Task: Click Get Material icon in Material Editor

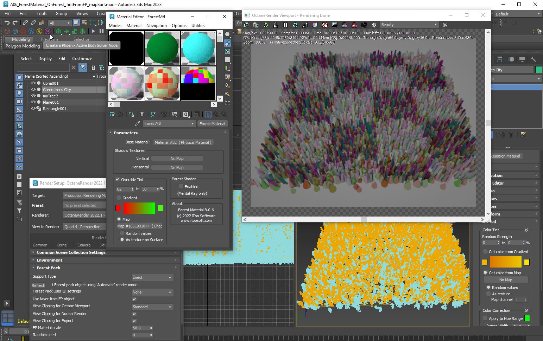Action: pos(112,114)
